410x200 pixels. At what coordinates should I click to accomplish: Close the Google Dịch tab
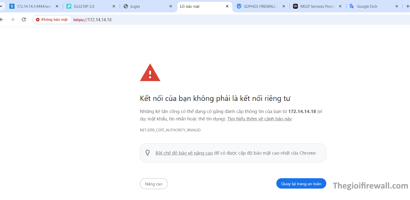coord(397,6)
